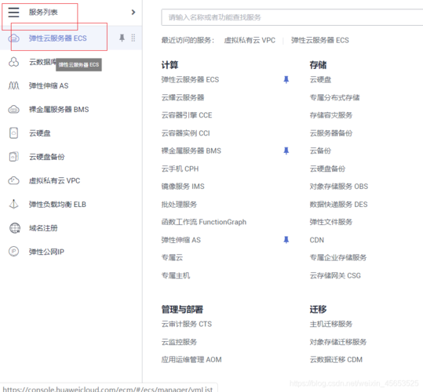The image size is (423, 392).
Task: Unpin 弹性云服务器 ECS using sidebar pin icon
Action: [122, 38]
